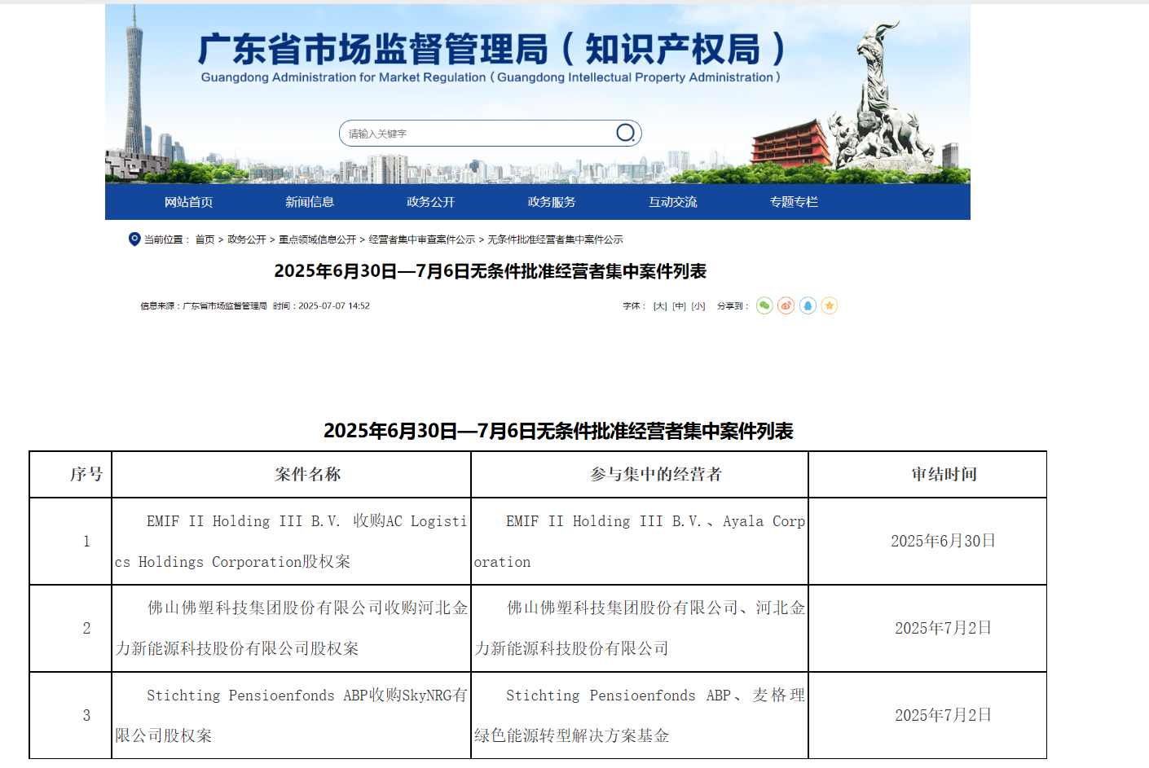Open the 互动交流 navigation item
Viewport: 1149px width, 768px height.
click(x=672, y=202)
